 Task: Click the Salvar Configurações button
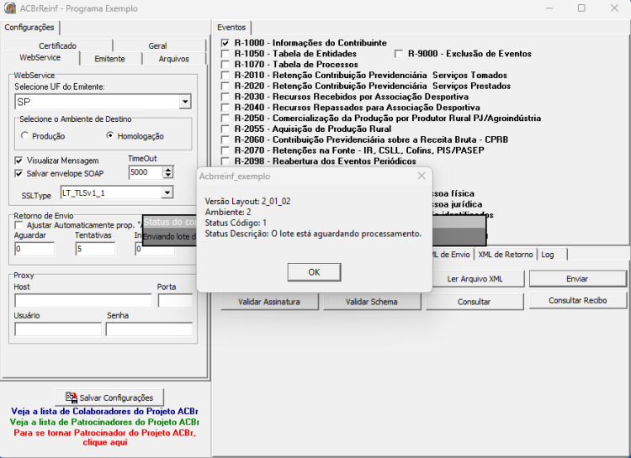(x=109, y=397)
